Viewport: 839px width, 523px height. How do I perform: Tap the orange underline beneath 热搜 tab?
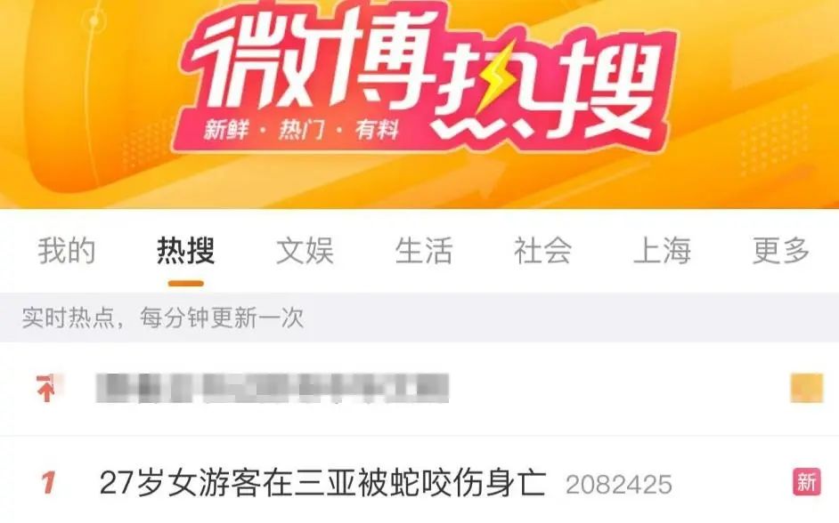point(185,283)
